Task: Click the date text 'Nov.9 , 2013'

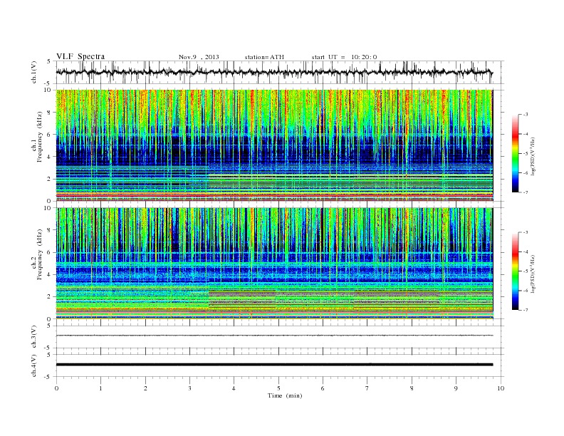Action: (x=199, y=57)
